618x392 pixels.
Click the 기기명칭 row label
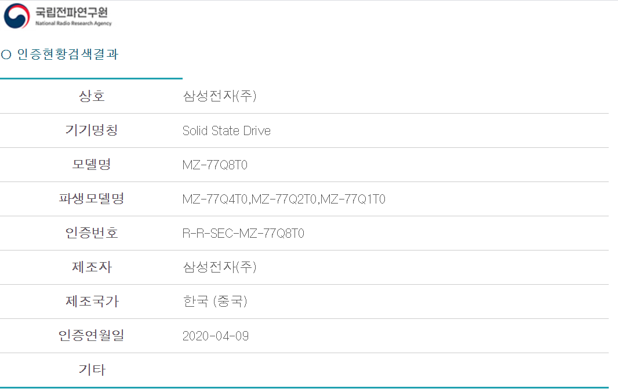(92, 130)
